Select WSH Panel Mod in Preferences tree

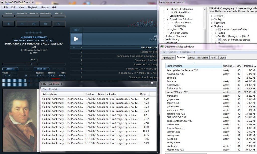pyautogui.click(x=181, y=12)
